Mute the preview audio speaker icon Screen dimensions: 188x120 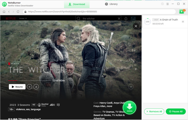click(131, 87)
